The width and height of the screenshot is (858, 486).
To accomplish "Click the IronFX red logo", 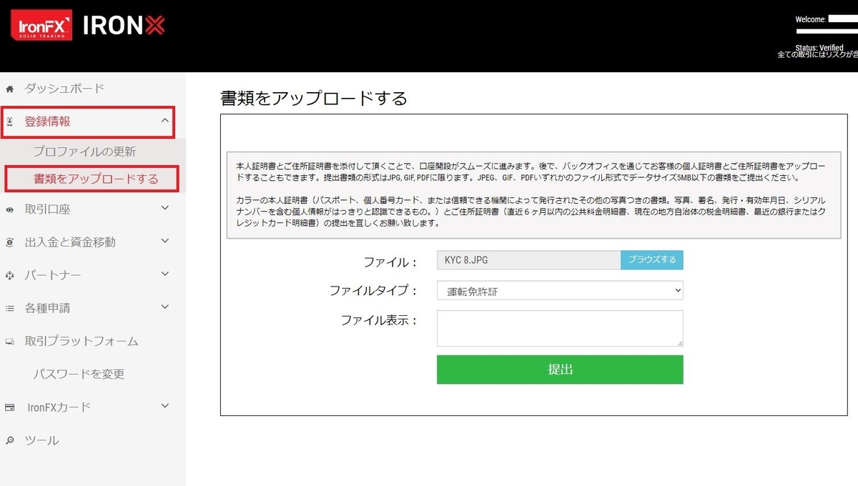I will point(41,25).
